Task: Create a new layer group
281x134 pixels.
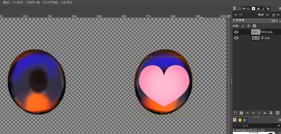Action: pos(241,113)
